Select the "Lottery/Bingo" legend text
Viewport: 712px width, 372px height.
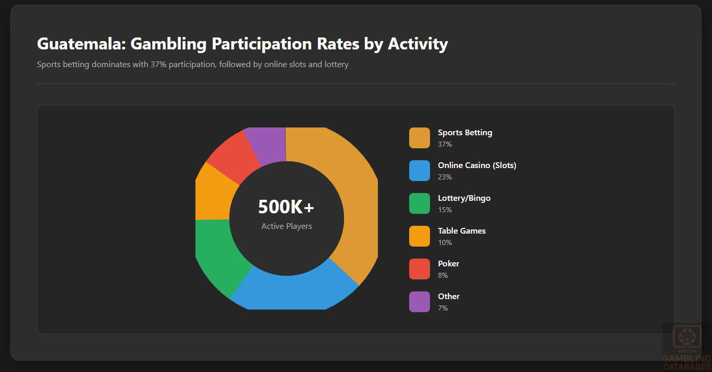pos(464,198)
